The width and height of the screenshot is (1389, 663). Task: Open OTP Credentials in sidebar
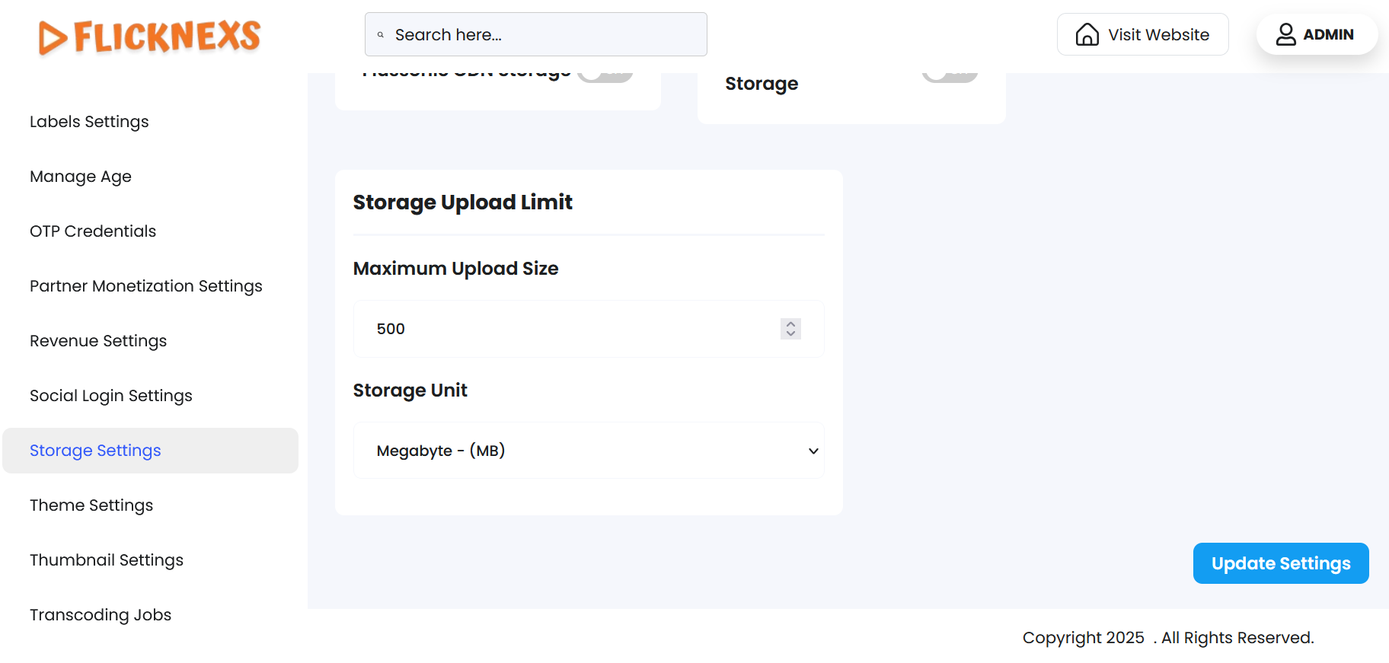(93, 231)
